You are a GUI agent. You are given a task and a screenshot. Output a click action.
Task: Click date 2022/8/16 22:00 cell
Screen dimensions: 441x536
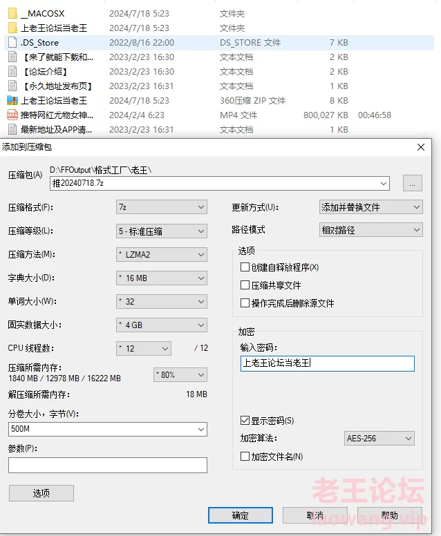click(x=142, y=42)
